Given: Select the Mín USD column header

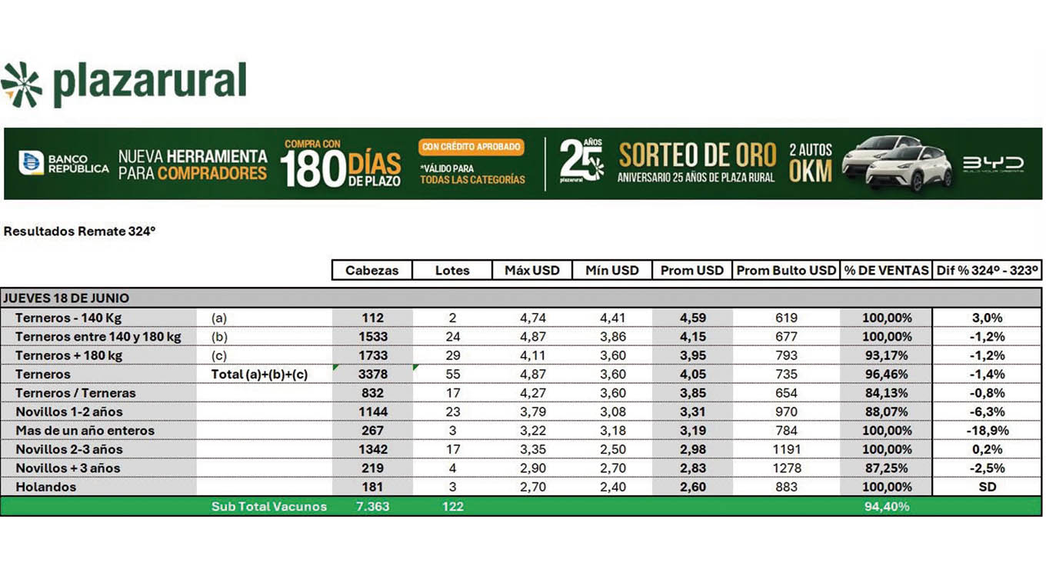Looking at the screenshot, I should point(612,270).
